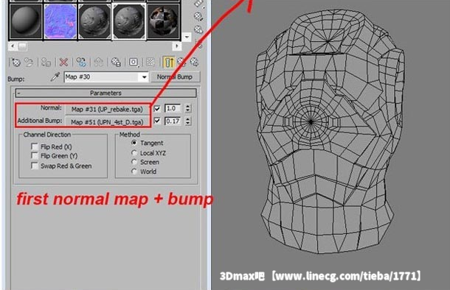
Task: Increase the Additional Bump amount spinner
Action: [188, 119]
